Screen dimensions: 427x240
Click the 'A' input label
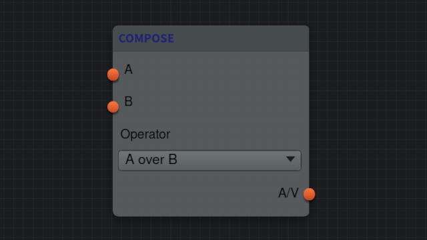pyautogui.click(x=129, y=69)
